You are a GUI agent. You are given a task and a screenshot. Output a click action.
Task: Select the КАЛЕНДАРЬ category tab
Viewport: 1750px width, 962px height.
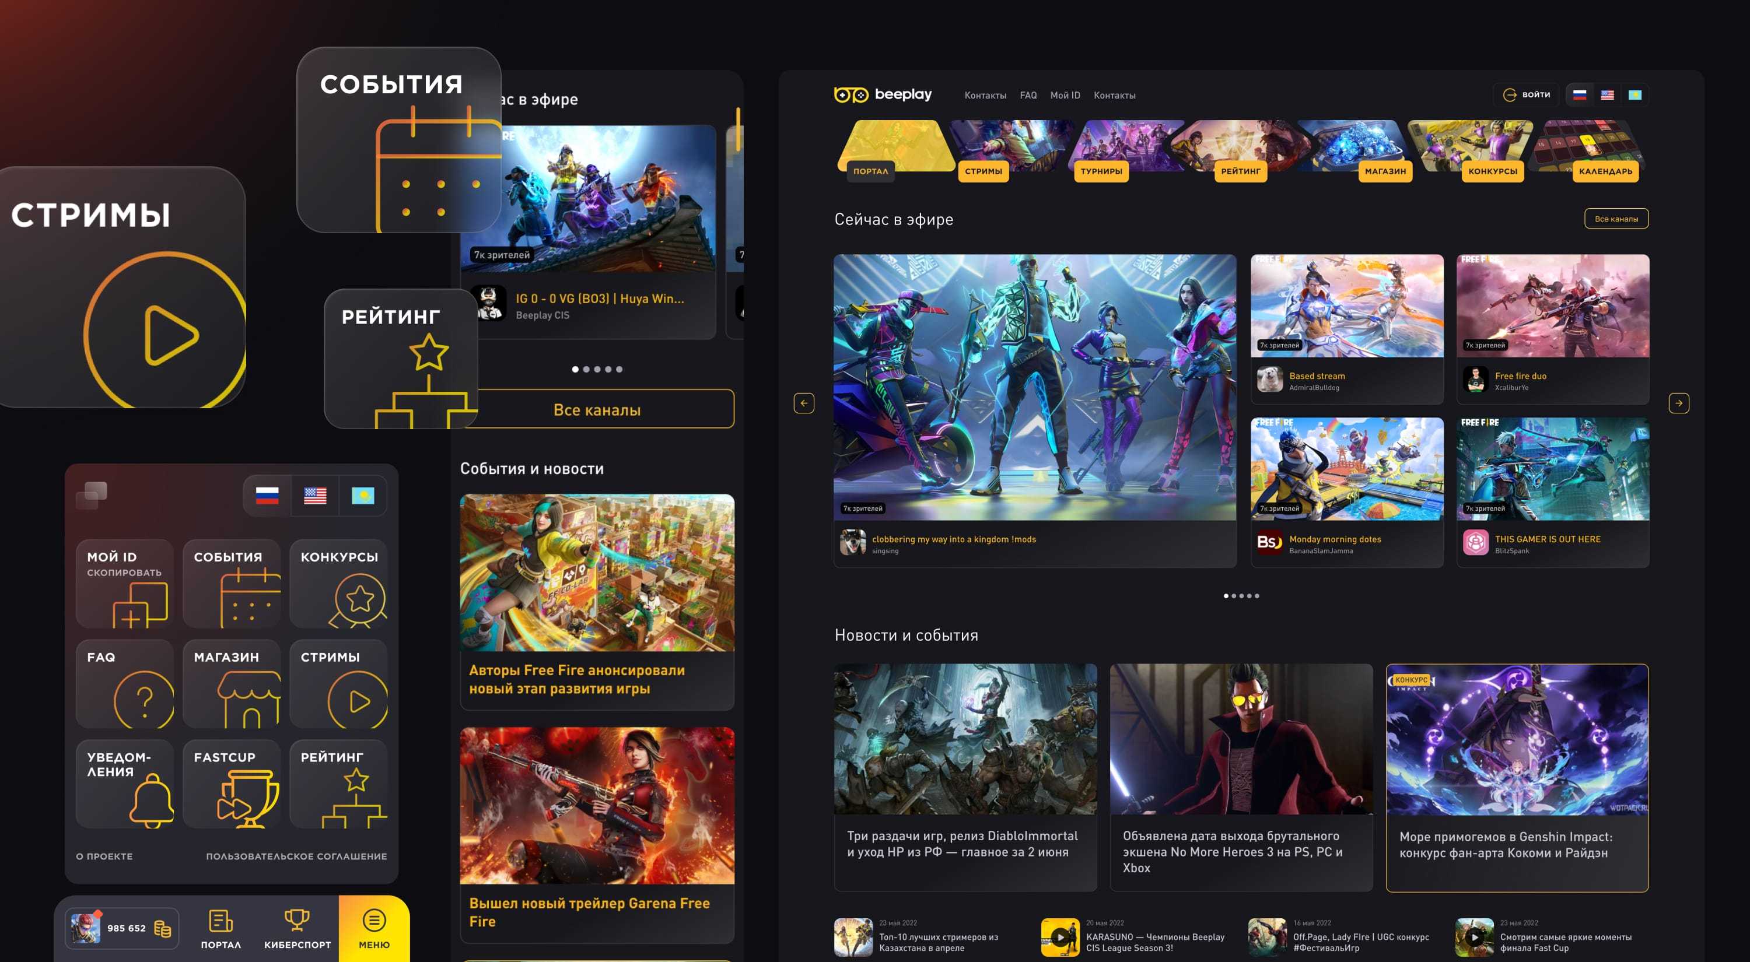(x=1586, y=150)
